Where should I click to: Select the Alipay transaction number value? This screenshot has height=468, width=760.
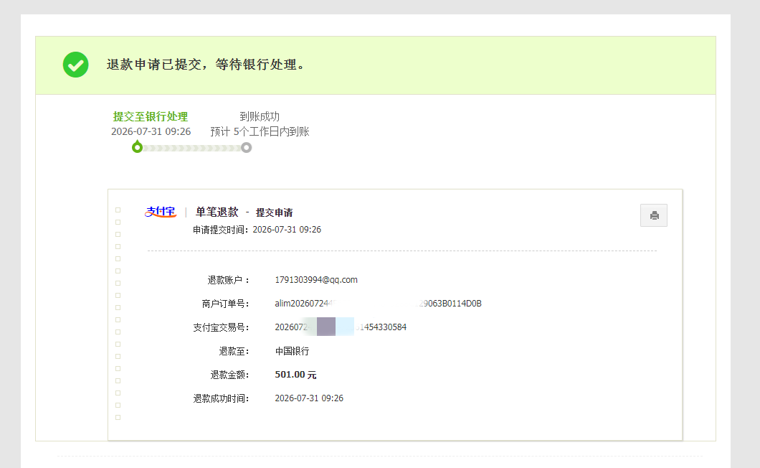click(x=341, y=327)
